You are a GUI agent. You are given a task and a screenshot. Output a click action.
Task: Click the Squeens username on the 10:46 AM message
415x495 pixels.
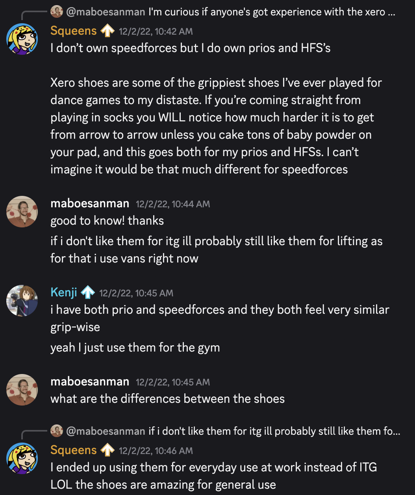(x=73, y=450)
